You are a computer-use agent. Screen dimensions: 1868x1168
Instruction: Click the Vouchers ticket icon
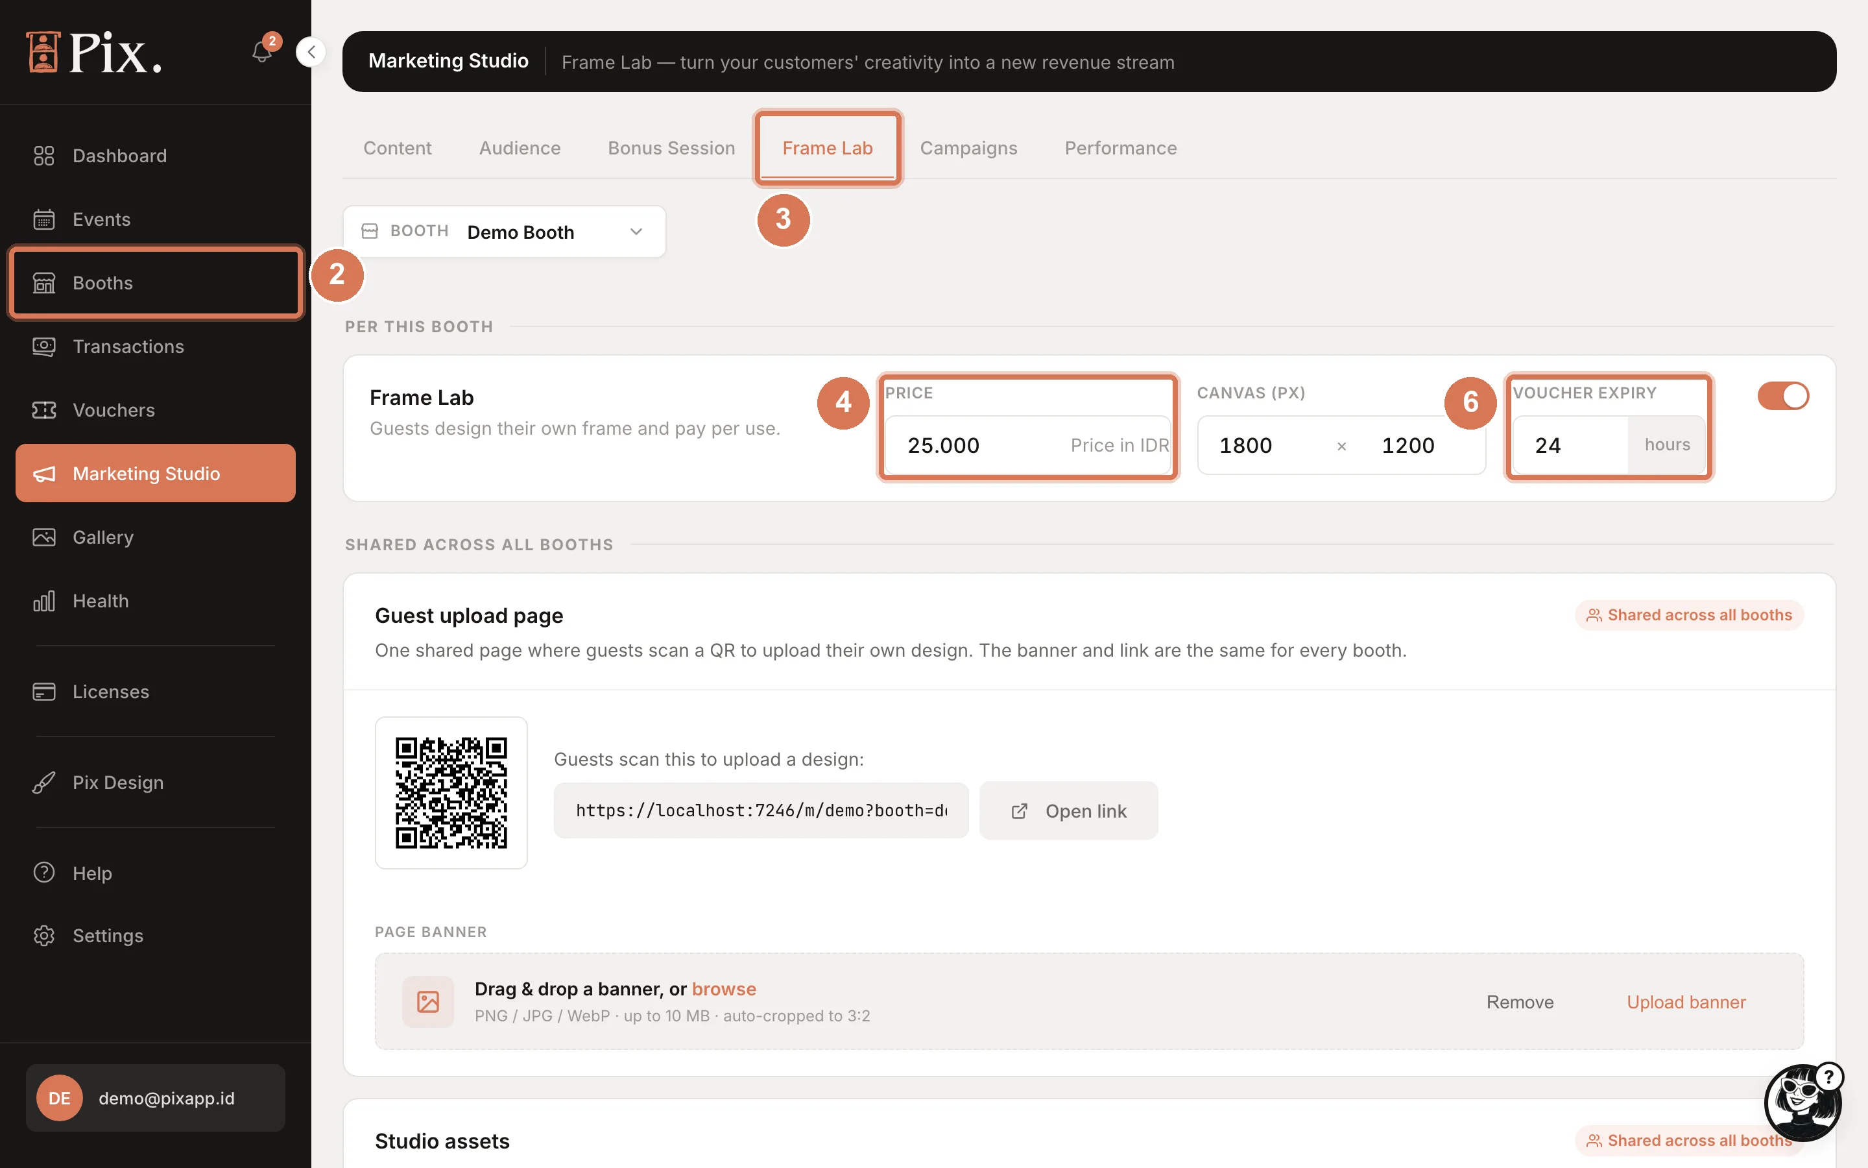[x=44, y=410]
